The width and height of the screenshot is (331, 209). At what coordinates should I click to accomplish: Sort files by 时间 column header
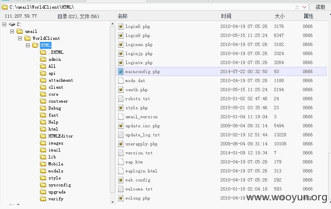click(x=226, y=16)
